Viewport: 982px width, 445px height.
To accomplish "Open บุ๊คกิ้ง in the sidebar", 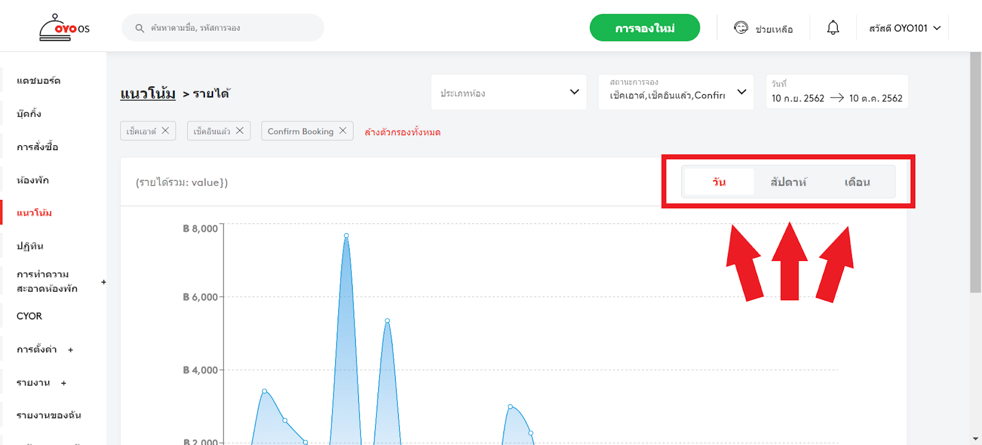I will (29, 113).
